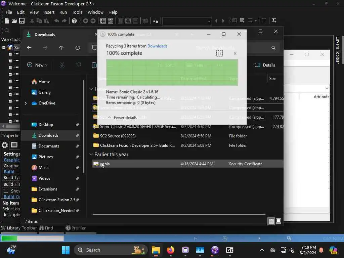Collapse the Today group in file list
The width and height of the screenshot is (344, 258).
click(x=91, y=89)
